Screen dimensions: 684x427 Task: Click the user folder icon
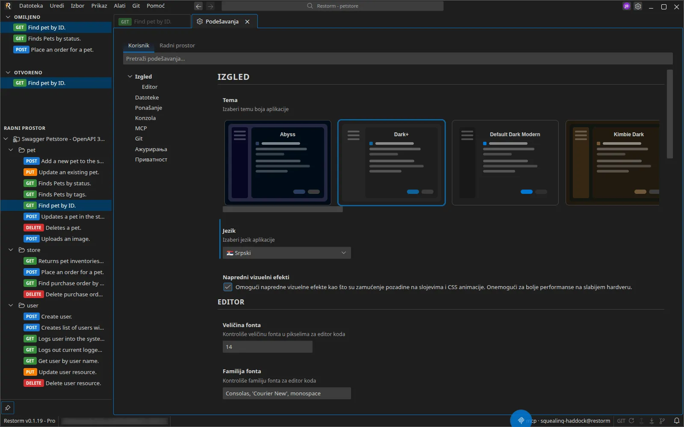point(22,305)
